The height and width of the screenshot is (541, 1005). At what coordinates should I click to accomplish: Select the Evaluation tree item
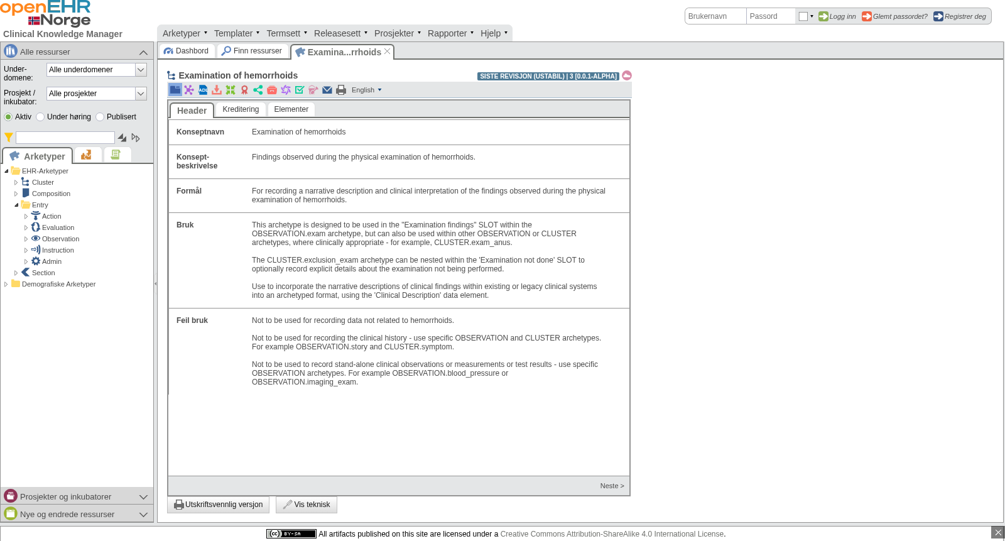pos(58,227)
